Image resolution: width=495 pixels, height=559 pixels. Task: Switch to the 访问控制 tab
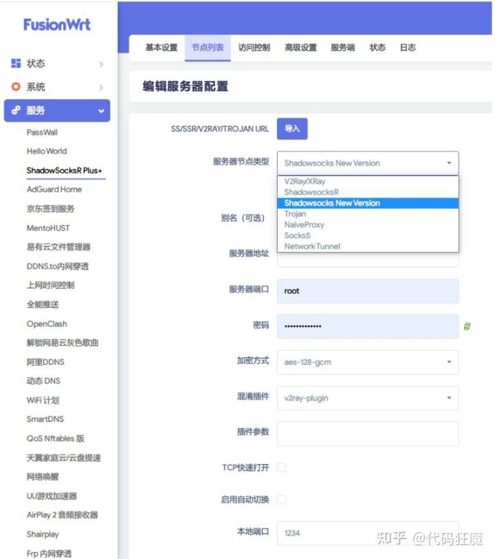[x=254, y=48]
